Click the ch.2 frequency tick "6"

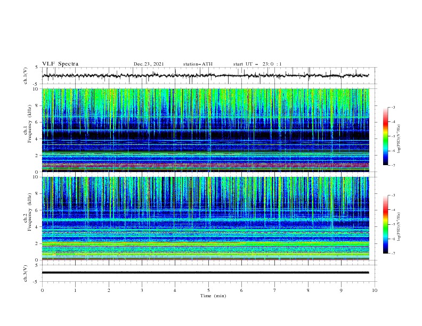pos(37,210)
